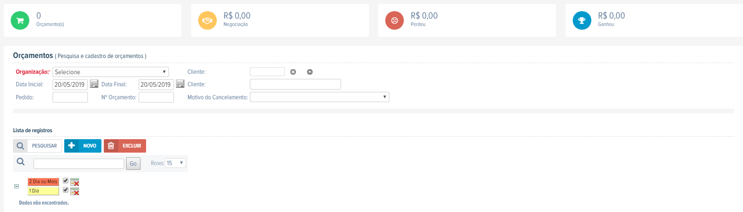Viewport: 743px width, 212px height.
Task: Open the Motivo do Cancelamento dropdown
Action: coord(320,97)
